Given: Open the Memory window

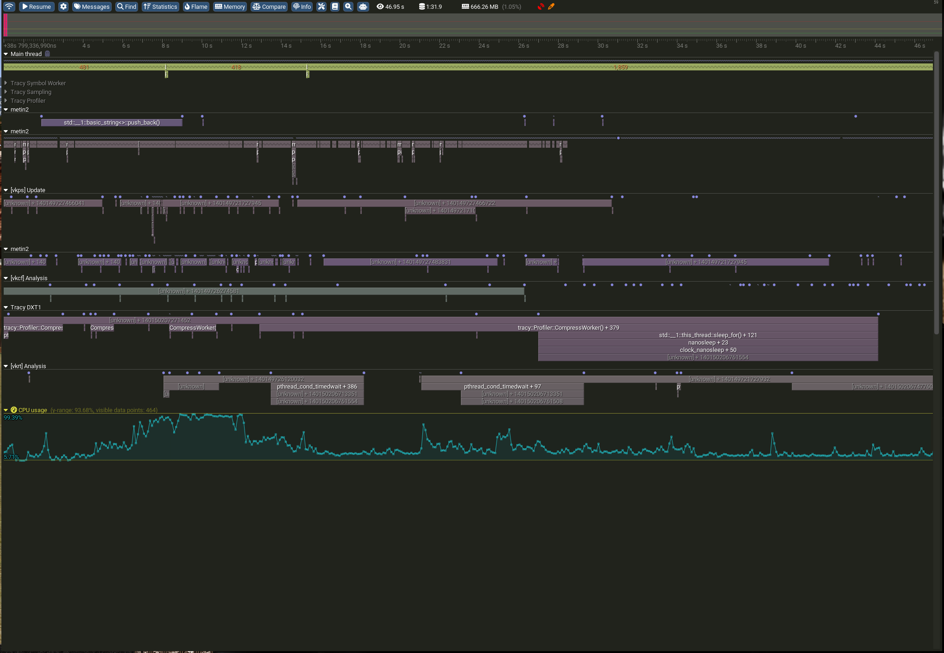Looking at the screenshot, I should point(230,6).
